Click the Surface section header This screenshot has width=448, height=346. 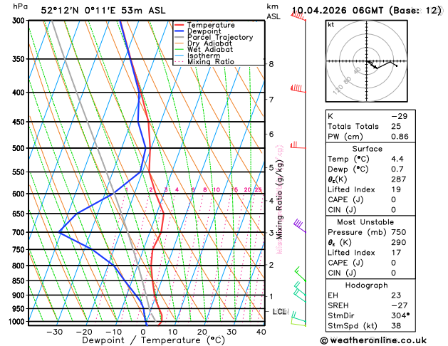367,149
